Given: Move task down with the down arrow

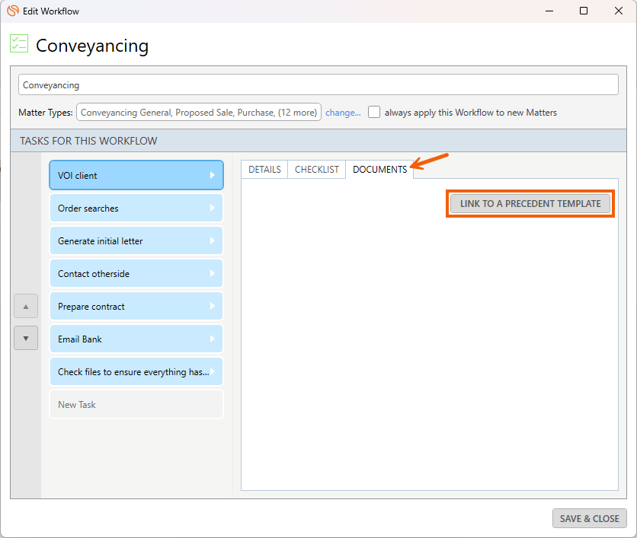Looking at the screenshot, I should [26, 338].
